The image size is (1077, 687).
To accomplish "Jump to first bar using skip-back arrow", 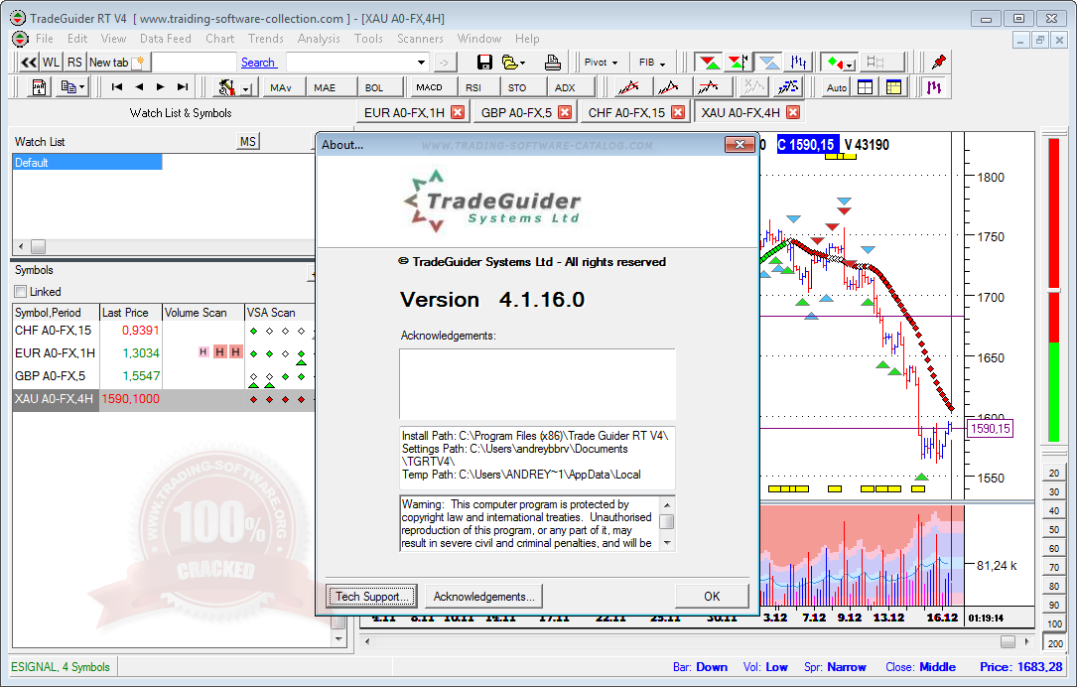I will tap(117, 87).
